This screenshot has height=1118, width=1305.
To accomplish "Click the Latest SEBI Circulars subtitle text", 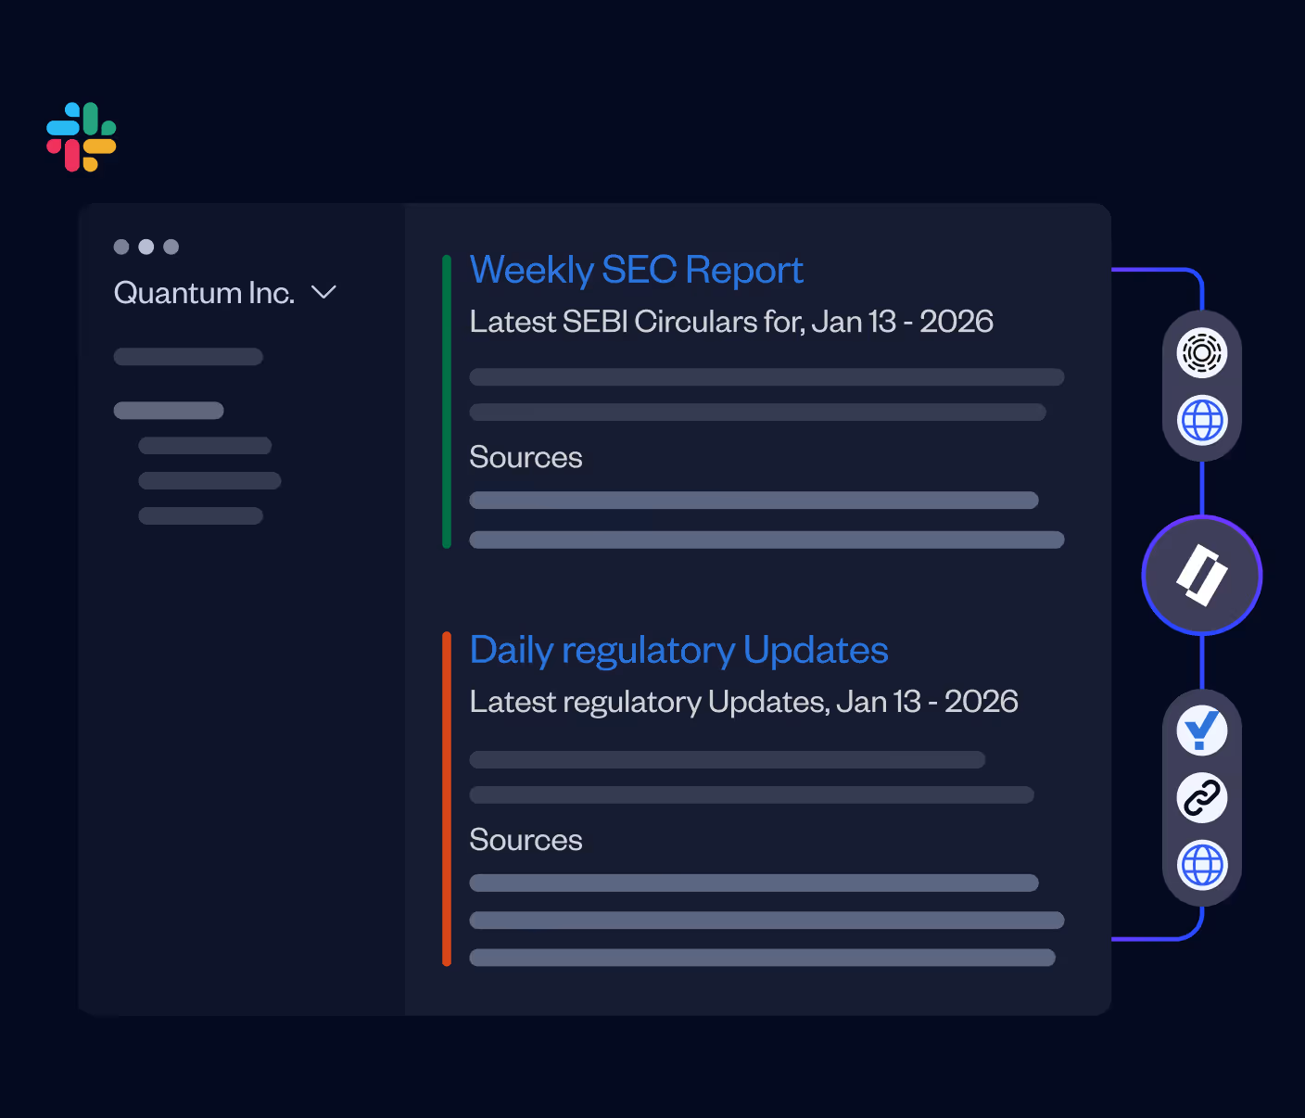I will (731, 322).
